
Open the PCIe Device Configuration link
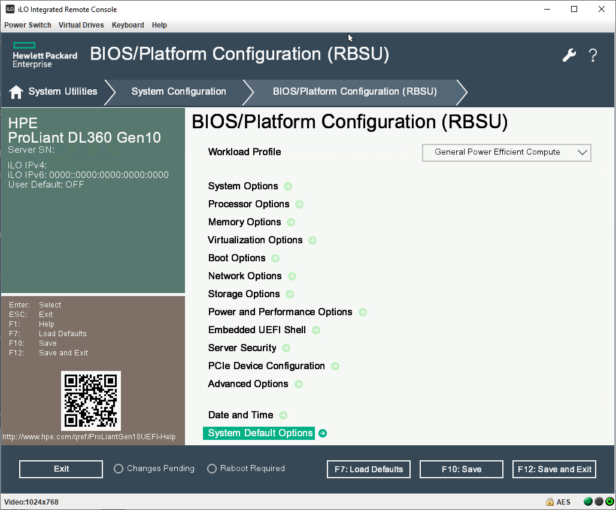coord(266,366)
